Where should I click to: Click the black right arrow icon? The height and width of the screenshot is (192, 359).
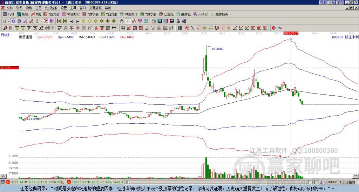click(x=77, y=21)
